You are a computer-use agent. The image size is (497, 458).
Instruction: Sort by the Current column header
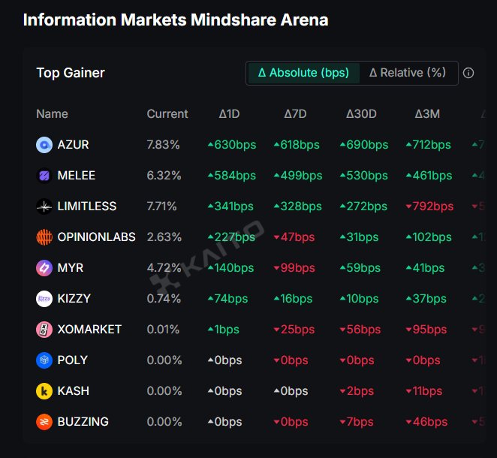[x=167, y=114]
